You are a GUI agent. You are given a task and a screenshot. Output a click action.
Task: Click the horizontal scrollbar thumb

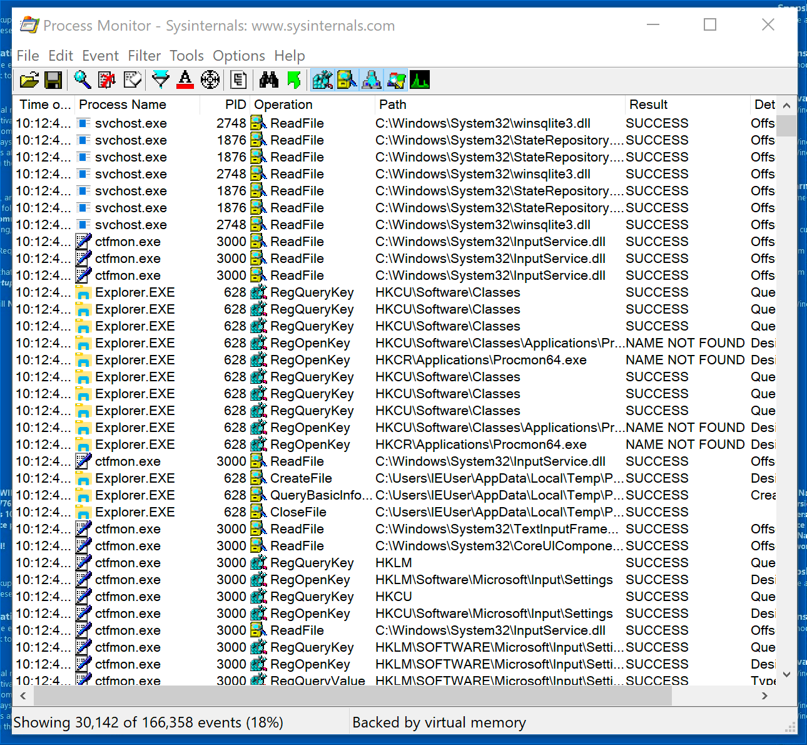[352, 696]
